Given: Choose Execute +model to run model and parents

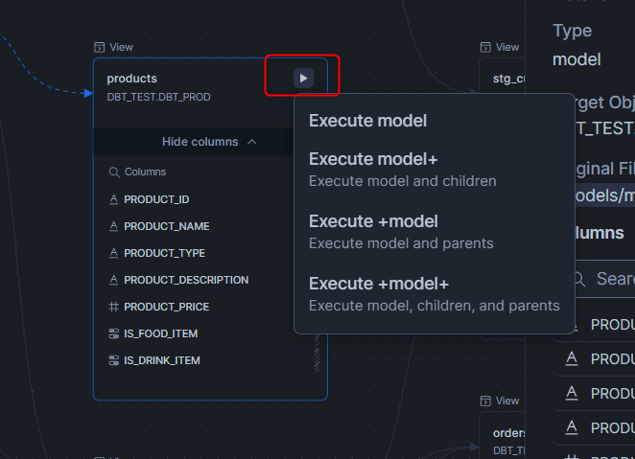Looking at the screenshot, I should coord(401,232).
